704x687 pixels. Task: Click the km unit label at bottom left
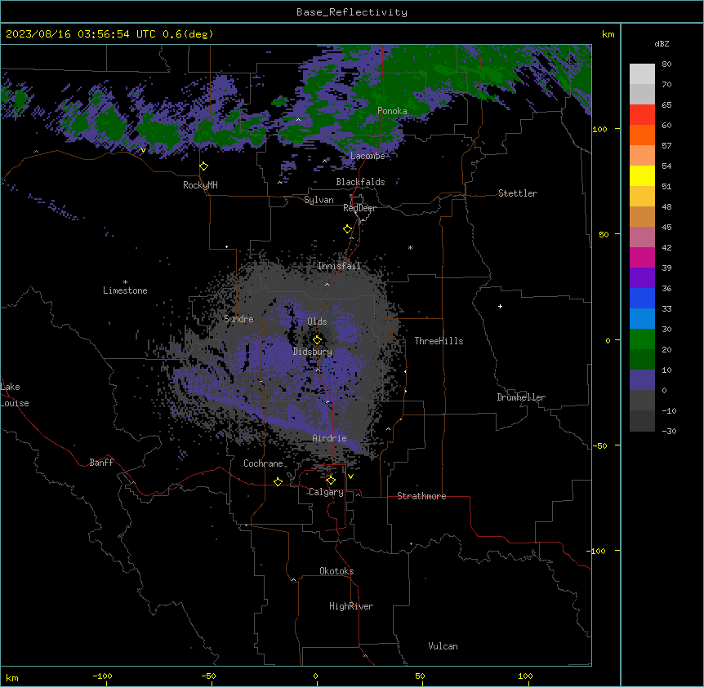coord(12,678)
